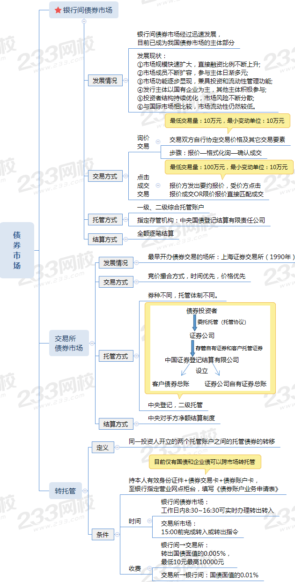Select the root node 债券市场
Image resolution: width=295 pixels, height=582 pixels.
point(17,250)
